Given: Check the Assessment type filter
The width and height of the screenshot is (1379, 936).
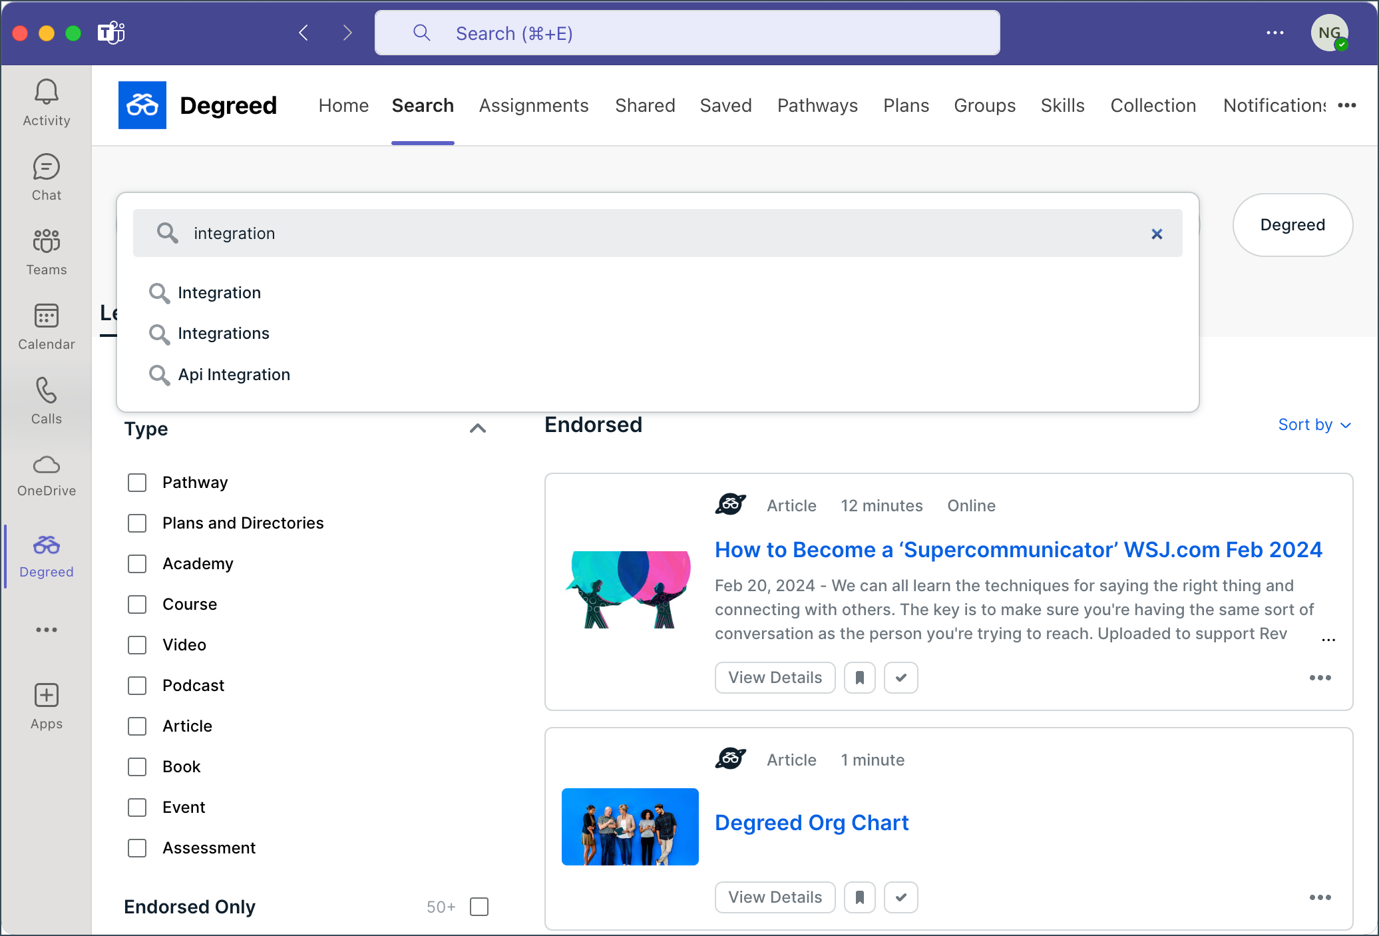Looking at the screenshot, I should pyautogui.click(x=137, y=848).
